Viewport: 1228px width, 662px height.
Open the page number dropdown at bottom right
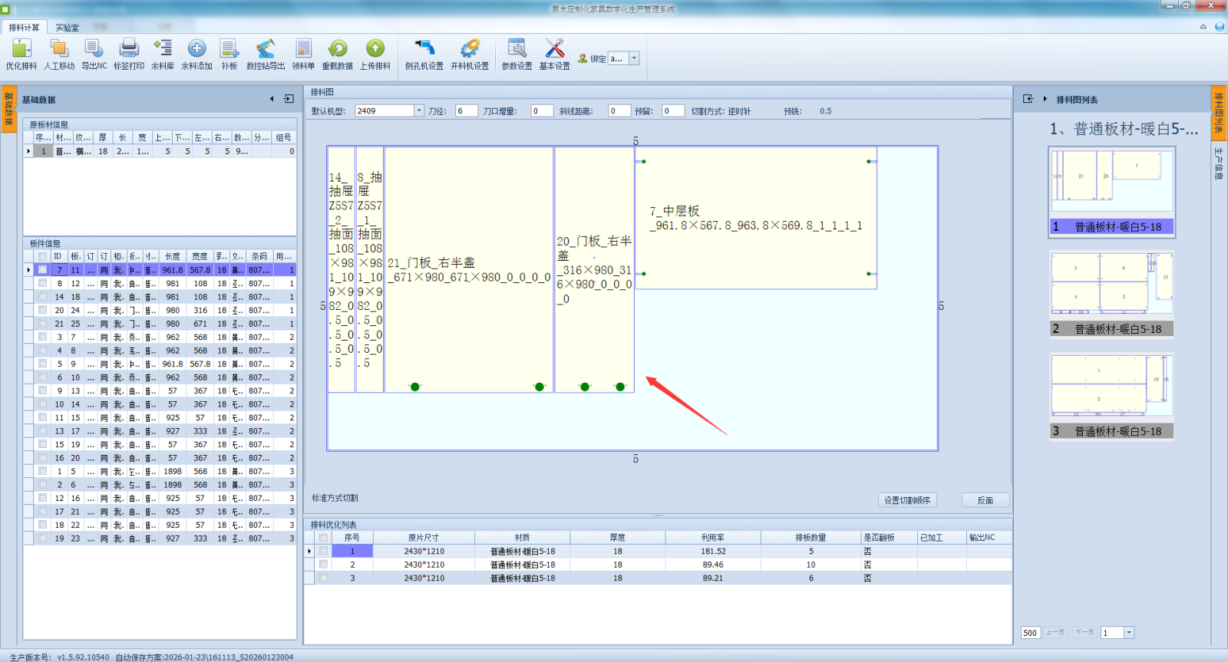tap(1129, 633)
